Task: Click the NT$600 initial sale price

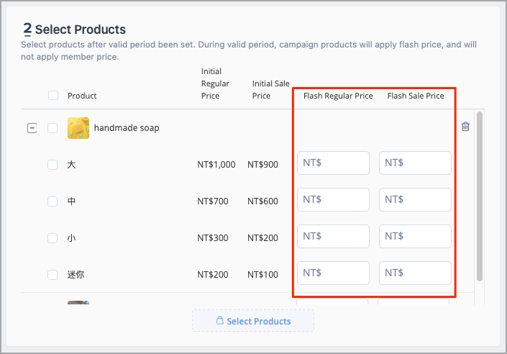Action: (x=262, y=201)
